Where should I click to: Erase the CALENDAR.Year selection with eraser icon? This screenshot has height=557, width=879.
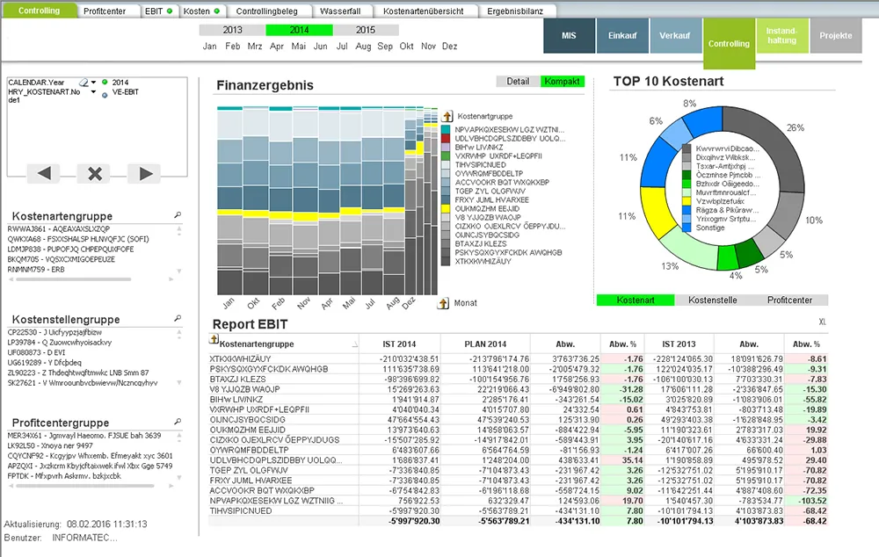pyautogui.click(x=84, y=83)
